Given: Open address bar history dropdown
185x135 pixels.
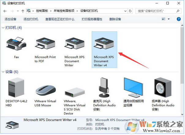Looking at the screenshot, I should [x=125, y=11].
